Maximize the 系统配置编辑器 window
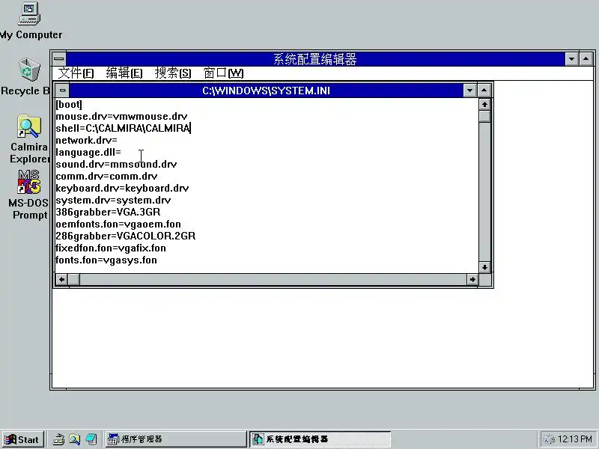This screenshot has height=449, width=599. tap(586, 59)
